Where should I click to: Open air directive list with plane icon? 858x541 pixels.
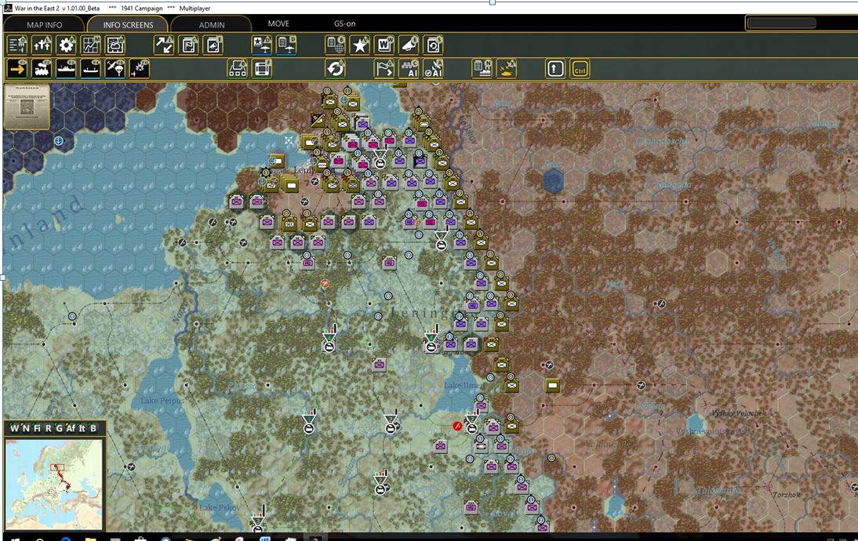point(286,45)
